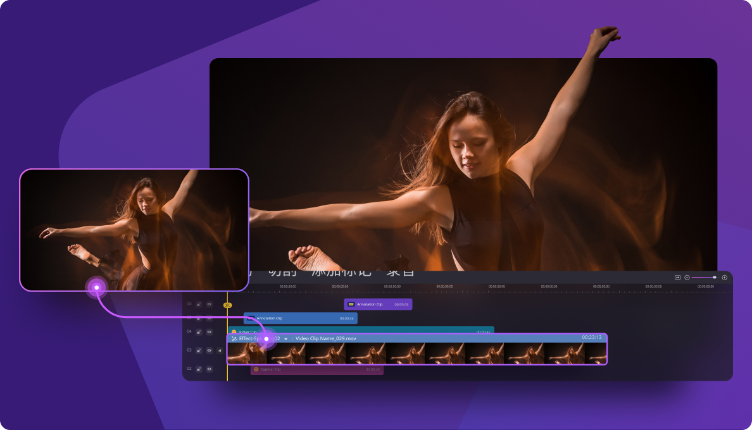The height and width of the screenshot is (430, 752).
Task: Click the yellow playhead marker
Action: [228, 305]
